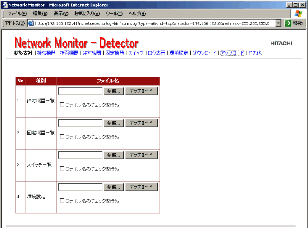Browse (参照) a file for 固定機器一覧
Viewport: 308px width, 228px height.
114,123
